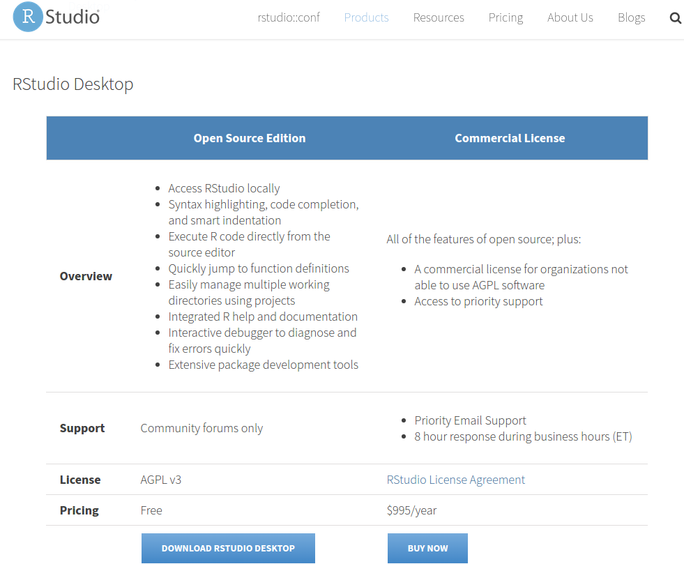Image resolution: width=684 pixels, height=564 pixels.
Task: Click 'All of the features of open source; plus:'
Action: pos(483,239)
